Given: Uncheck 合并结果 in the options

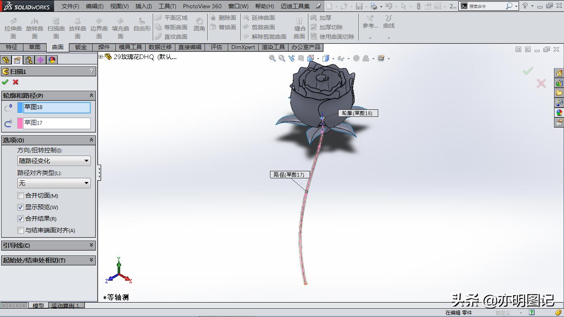Looking at the screenshot, I should point(21,219).
